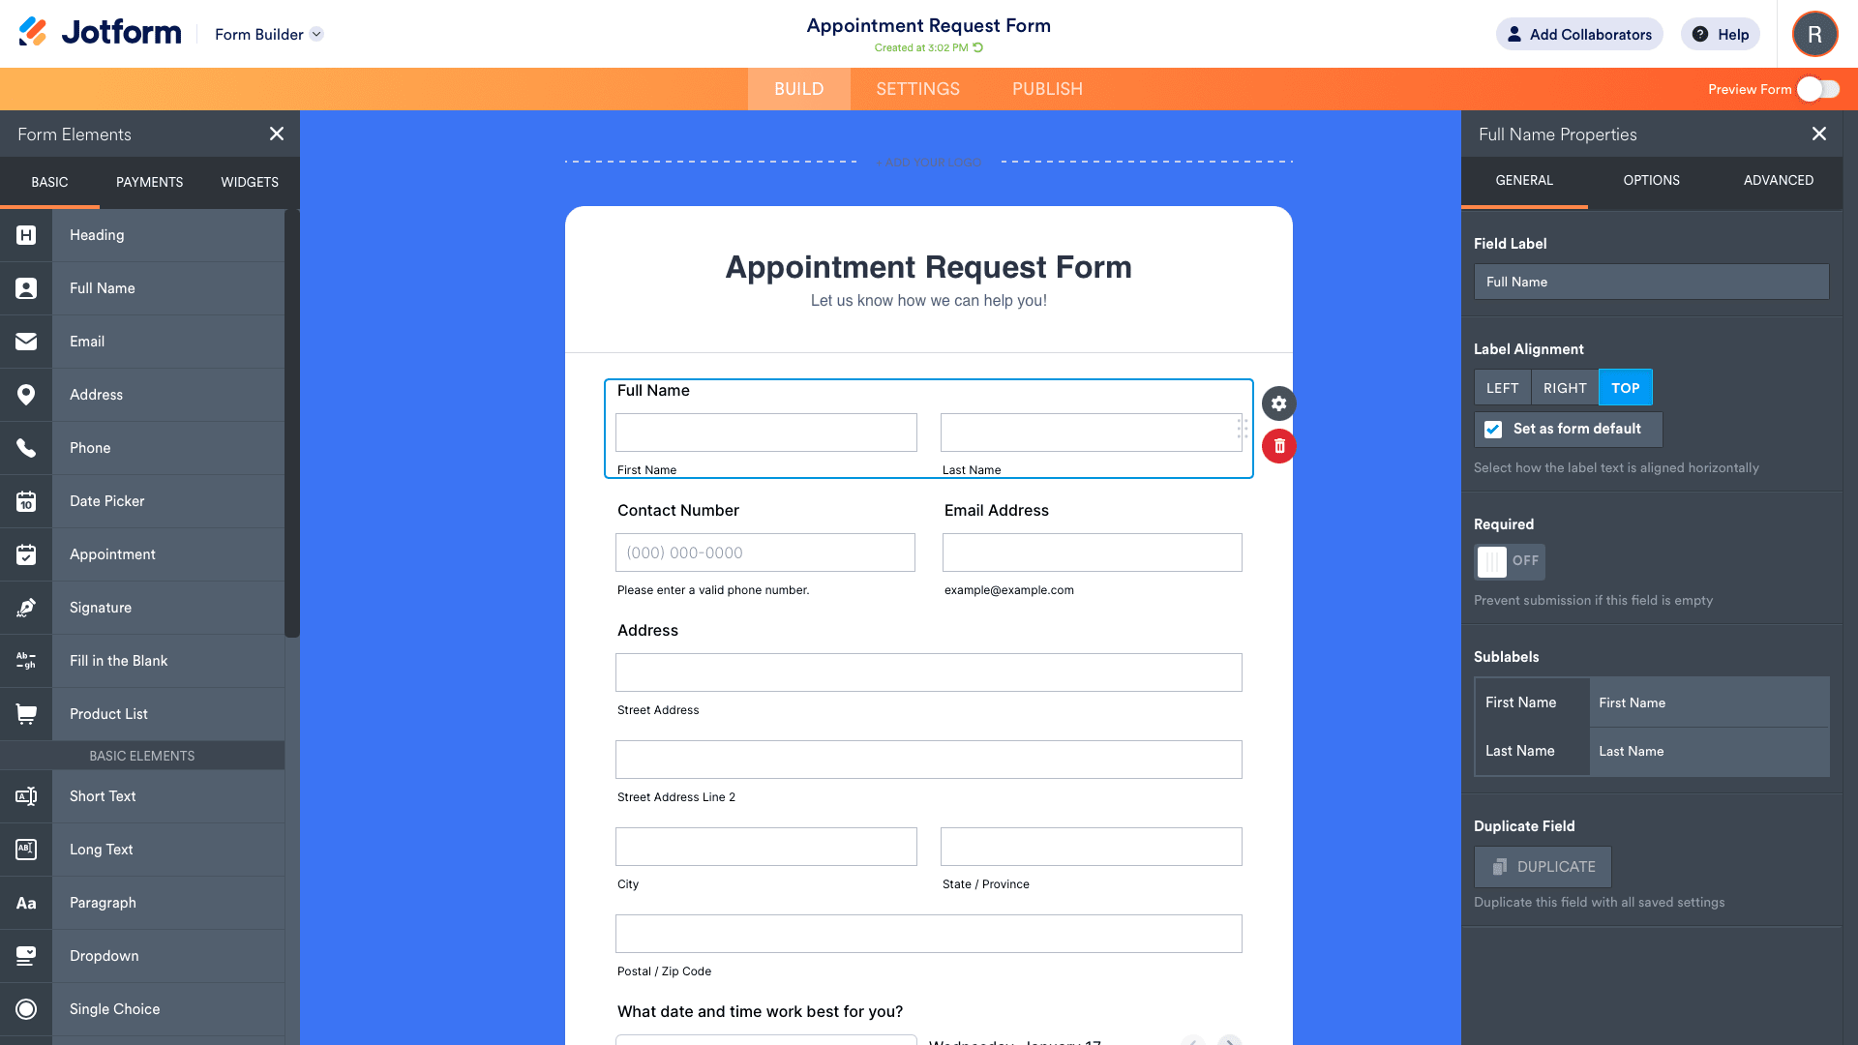The width and height of the screenshot is (1858, 1045).
Task: Click the Signature element icon in sidebar
Action: pos(25,608)
